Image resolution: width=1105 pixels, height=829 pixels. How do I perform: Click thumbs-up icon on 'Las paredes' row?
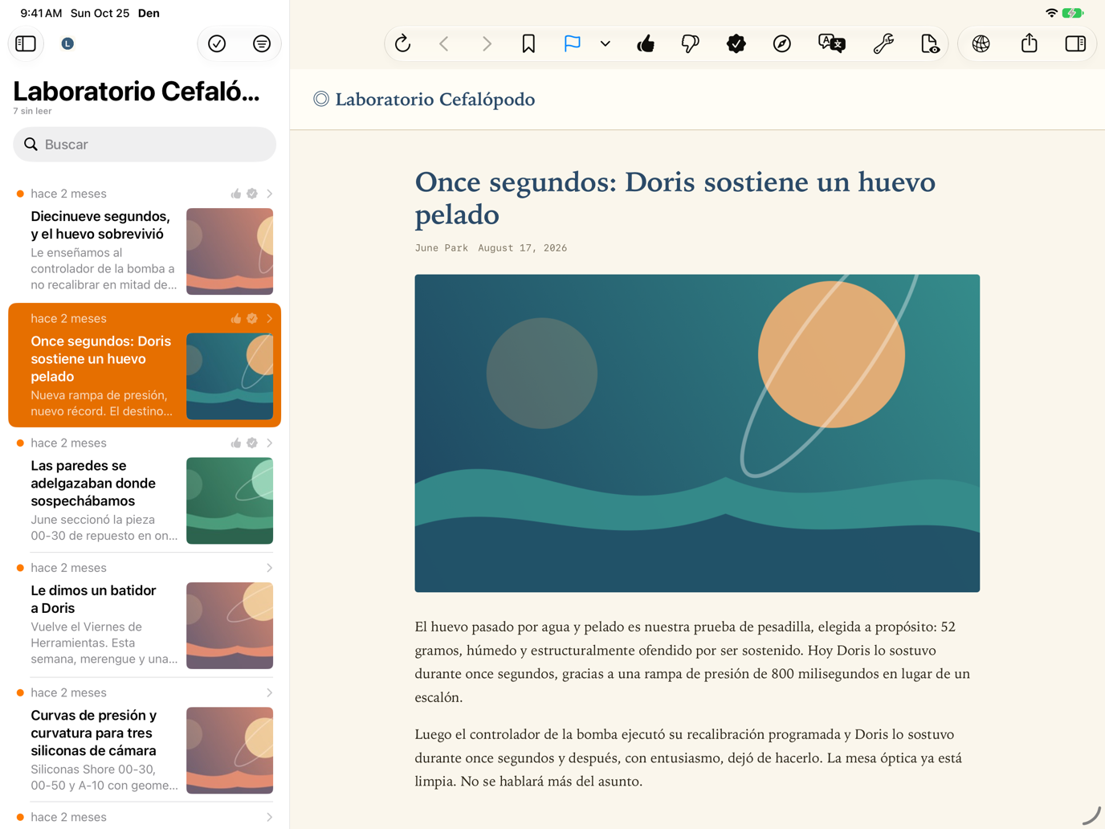pyautogui.click(x=236, y=443)
